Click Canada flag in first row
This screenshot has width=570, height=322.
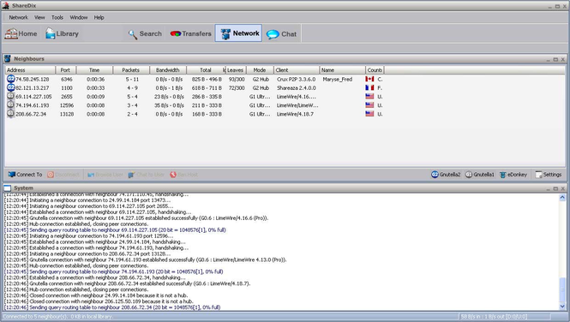pos(369,79)
